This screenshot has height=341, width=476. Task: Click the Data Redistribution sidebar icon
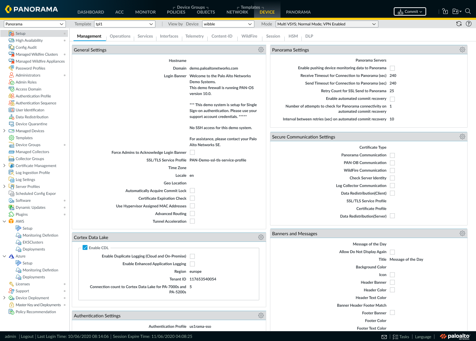tap(11, 117)
